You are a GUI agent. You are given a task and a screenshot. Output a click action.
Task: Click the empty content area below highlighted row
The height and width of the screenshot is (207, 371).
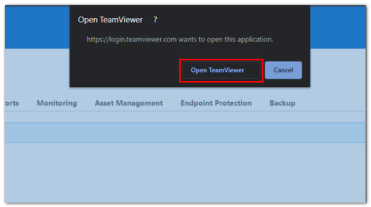pyautogui.click(x=185, y=172)
